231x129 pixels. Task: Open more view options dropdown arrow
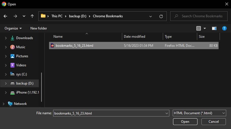[205, 28]
